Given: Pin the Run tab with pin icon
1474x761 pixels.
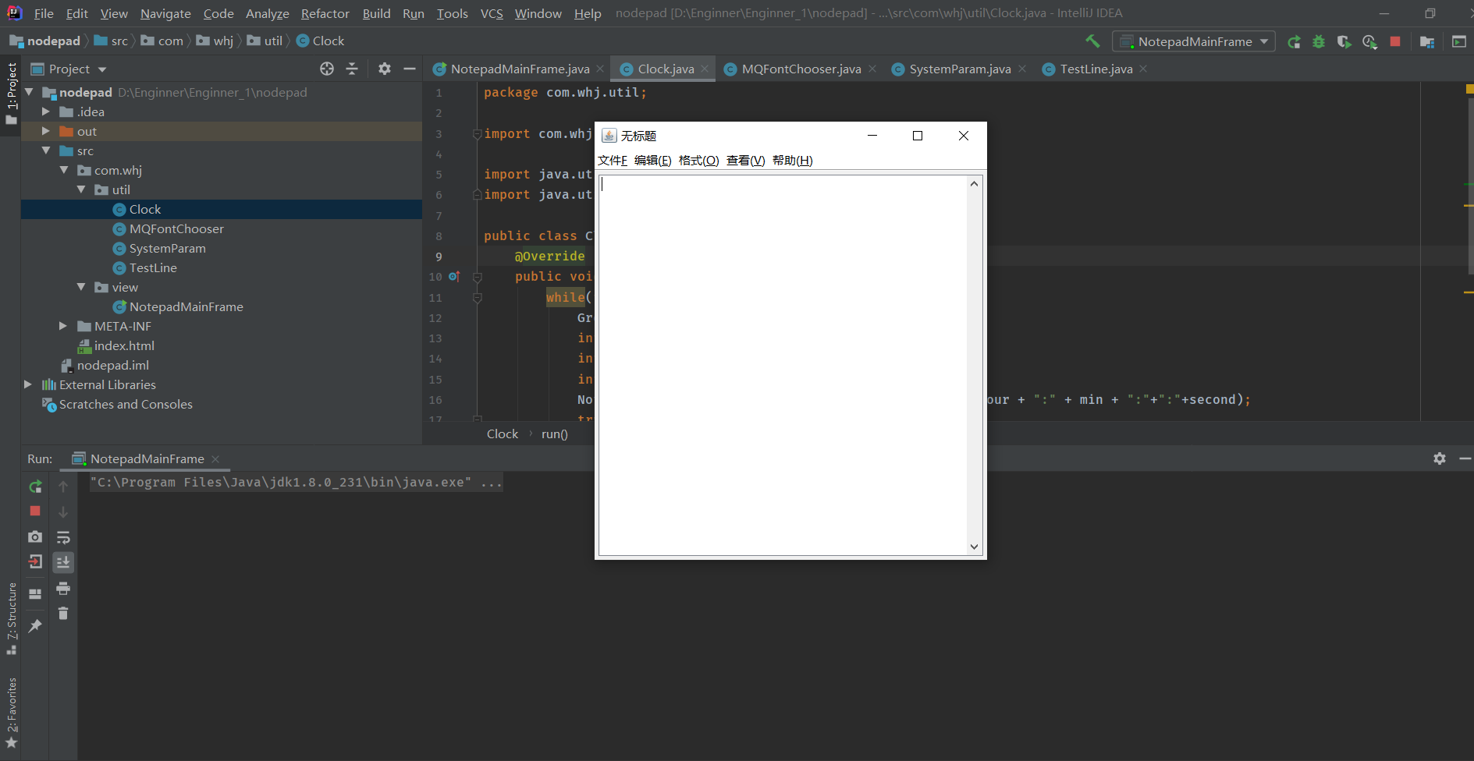Looking at the screenshot, I should [x=35, y=625].
